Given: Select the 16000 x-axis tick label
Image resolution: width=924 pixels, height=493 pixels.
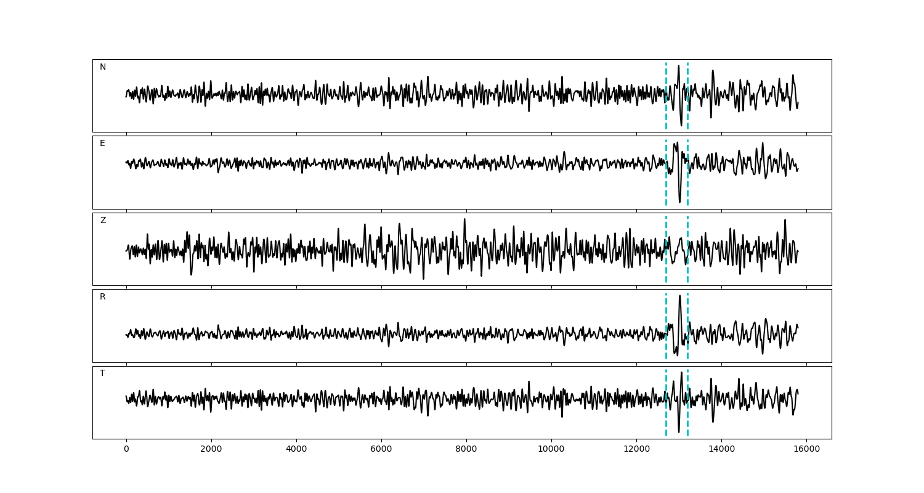Looking at the screenshot, I should pyautogui.click(x=806, y=449).
